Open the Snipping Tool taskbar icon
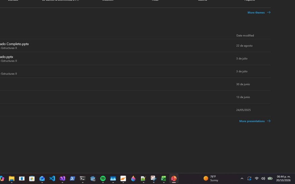Screen dimensions: 295x184 coord(153,179)
